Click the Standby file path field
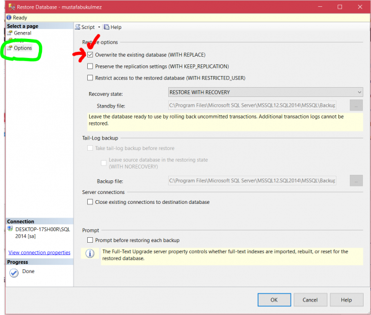The image size is (371, 315). (252, 106)
